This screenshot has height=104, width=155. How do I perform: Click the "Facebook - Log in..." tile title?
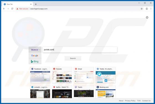click(41, 69)
